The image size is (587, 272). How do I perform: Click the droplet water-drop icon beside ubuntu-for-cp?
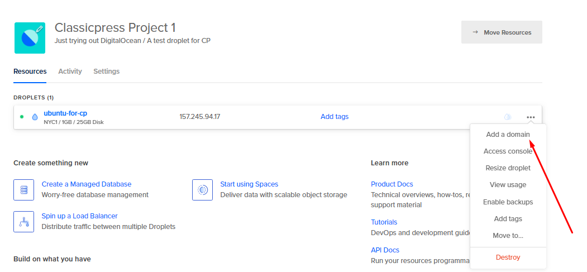click(x=35, y=117)
